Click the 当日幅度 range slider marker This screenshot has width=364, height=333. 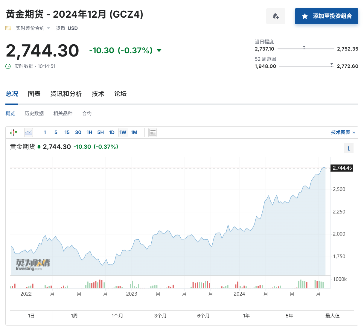point(304,47)
